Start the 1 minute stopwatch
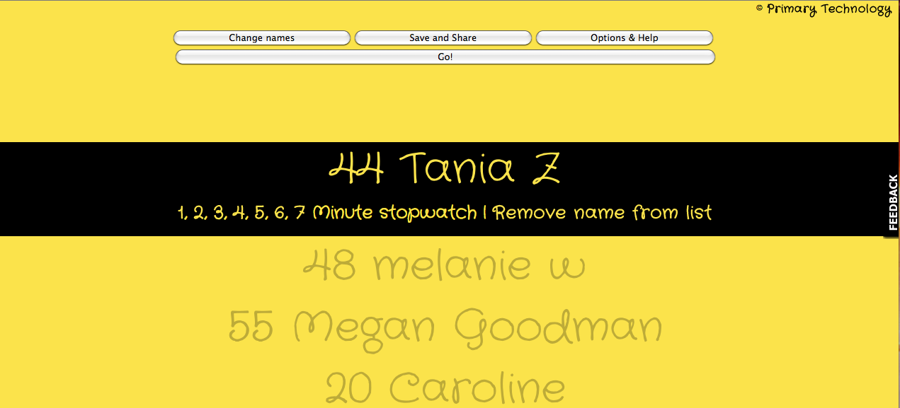This screenshot has height=408, width=900. point(181,213)
